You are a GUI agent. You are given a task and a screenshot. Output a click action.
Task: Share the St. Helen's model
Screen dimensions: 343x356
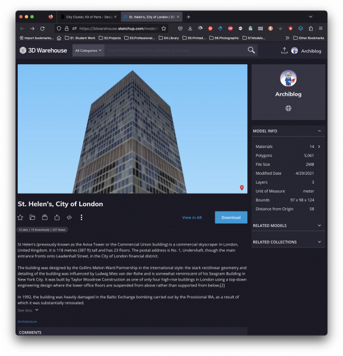pyautogui.click(x=57, y=218)
